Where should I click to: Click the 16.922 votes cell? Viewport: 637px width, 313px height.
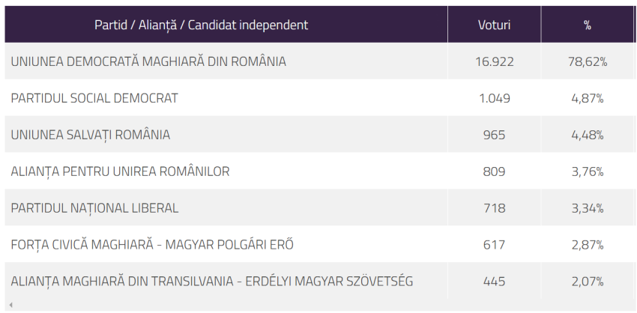pos(494,61)
